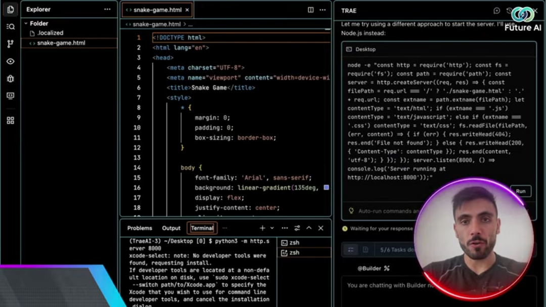Switch to the Output tab
This screenshot has height=307, width=546.
pyautogui.click(x=171, y=228)
